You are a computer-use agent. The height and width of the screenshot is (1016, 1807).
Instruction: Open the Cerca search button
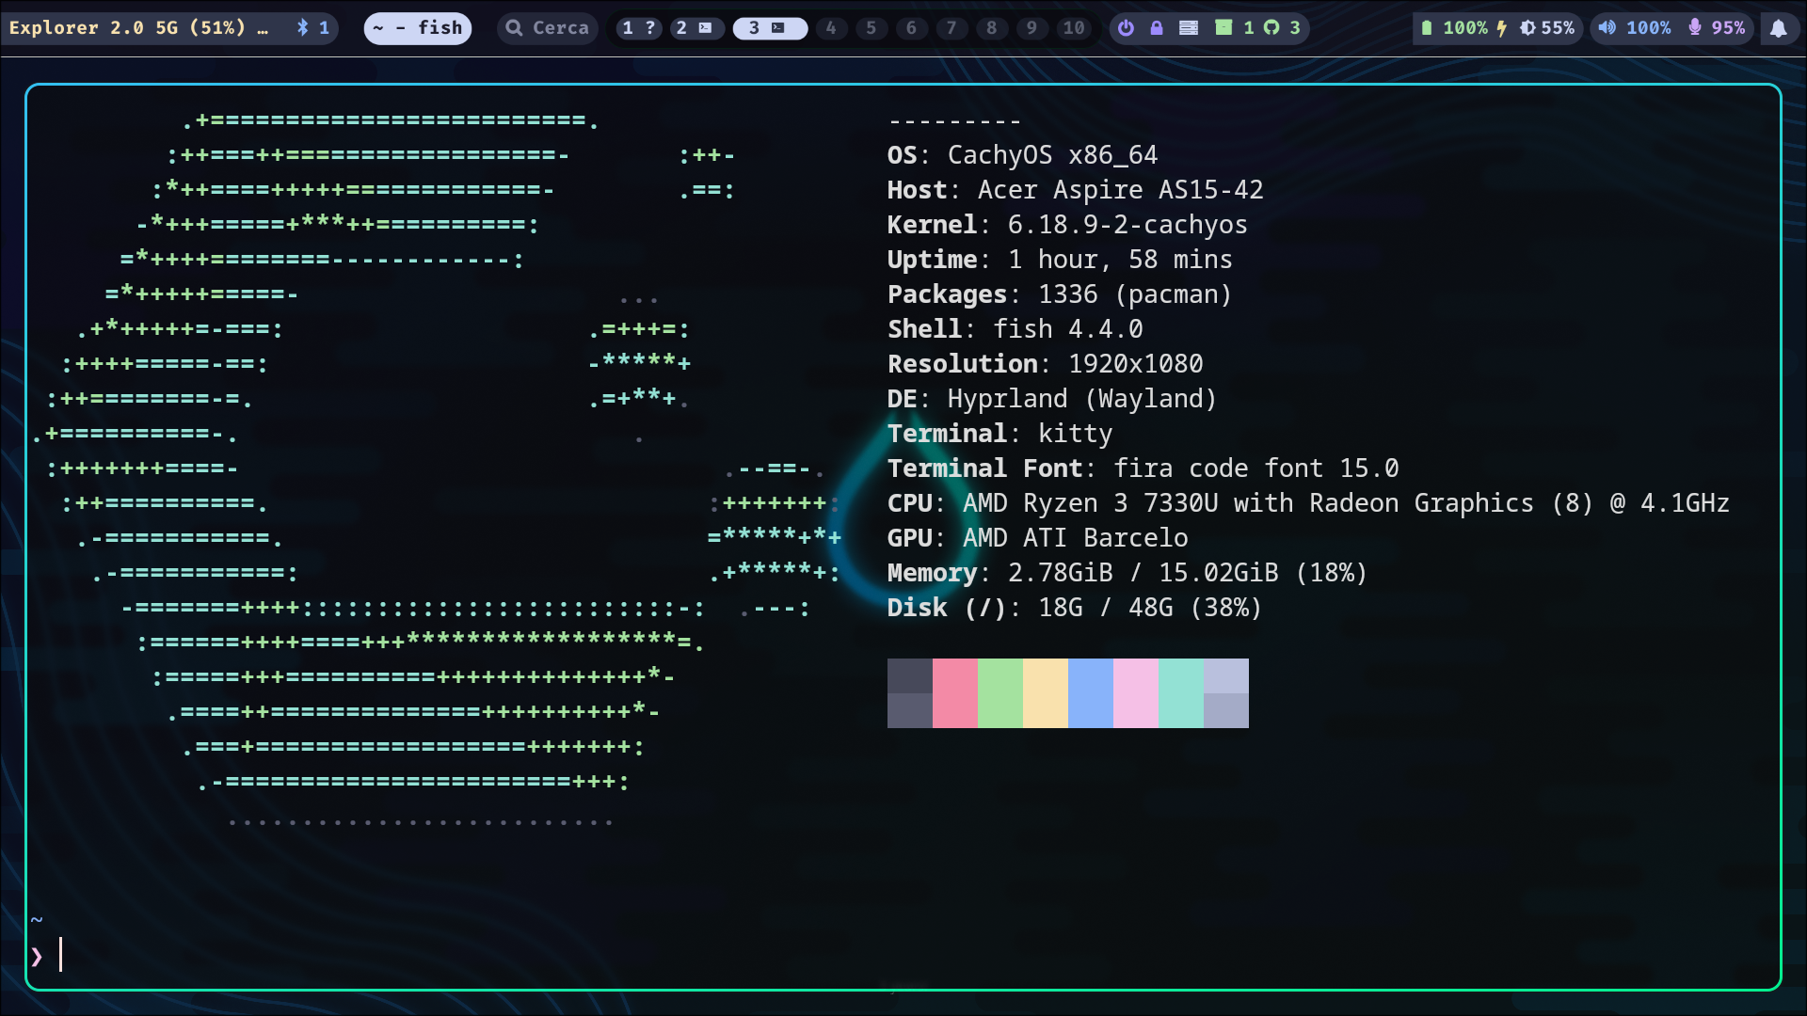pos(548,28)
